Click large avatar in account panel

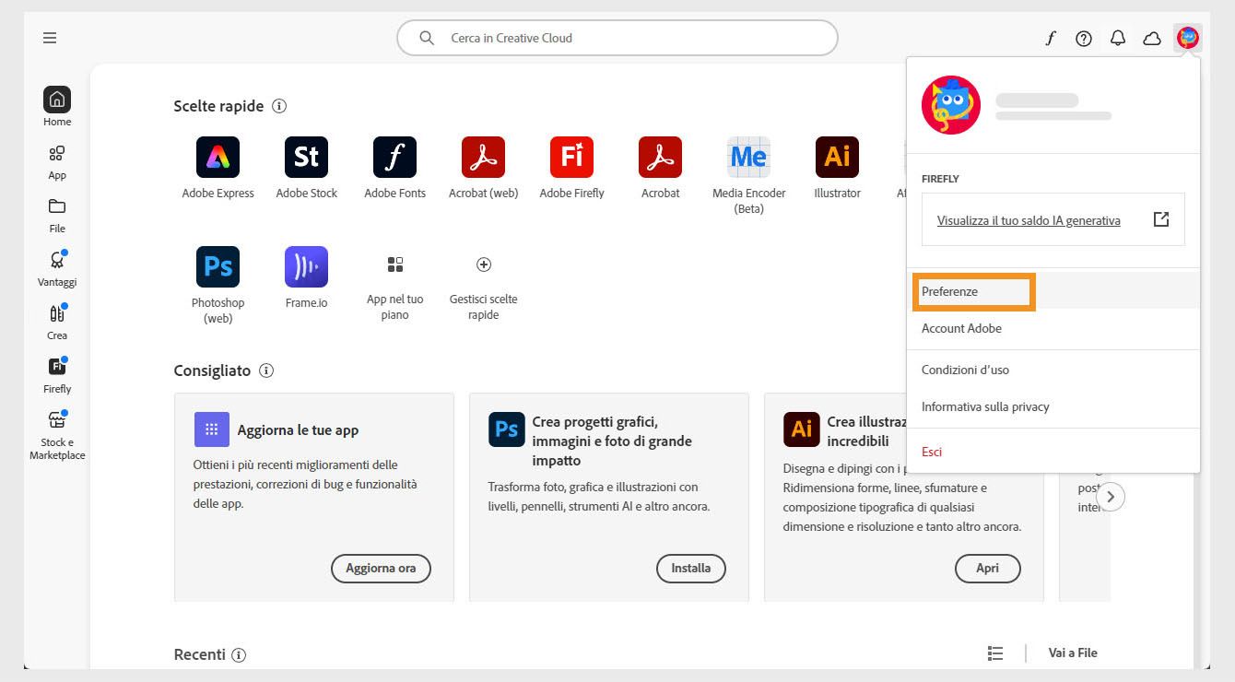(951, 105)
